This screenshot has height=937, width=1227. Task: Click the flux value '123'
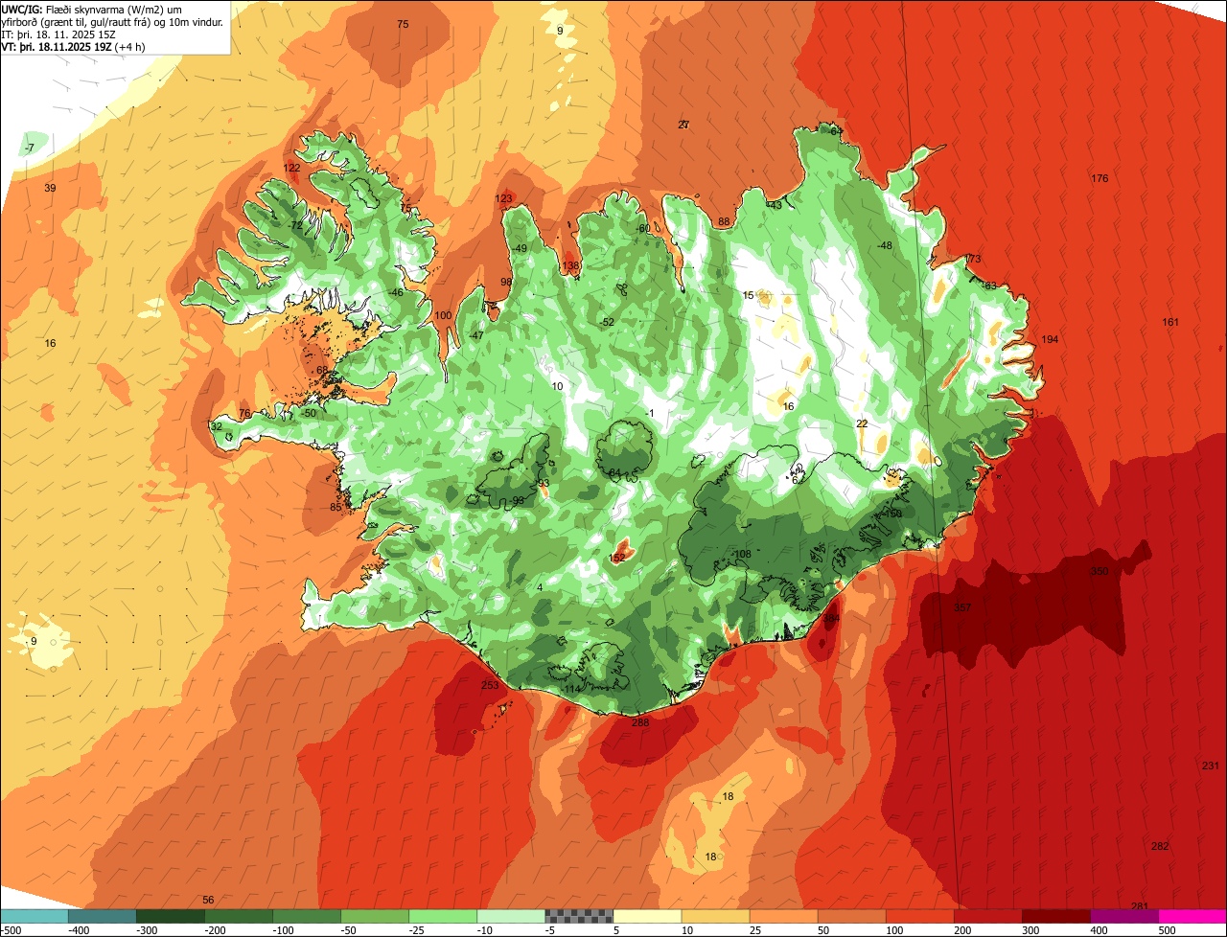(503, 198)
